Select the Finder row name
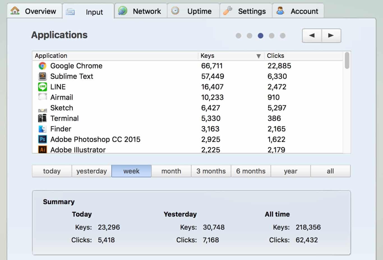This screenshot has width=383, height=260. (61, 129)
